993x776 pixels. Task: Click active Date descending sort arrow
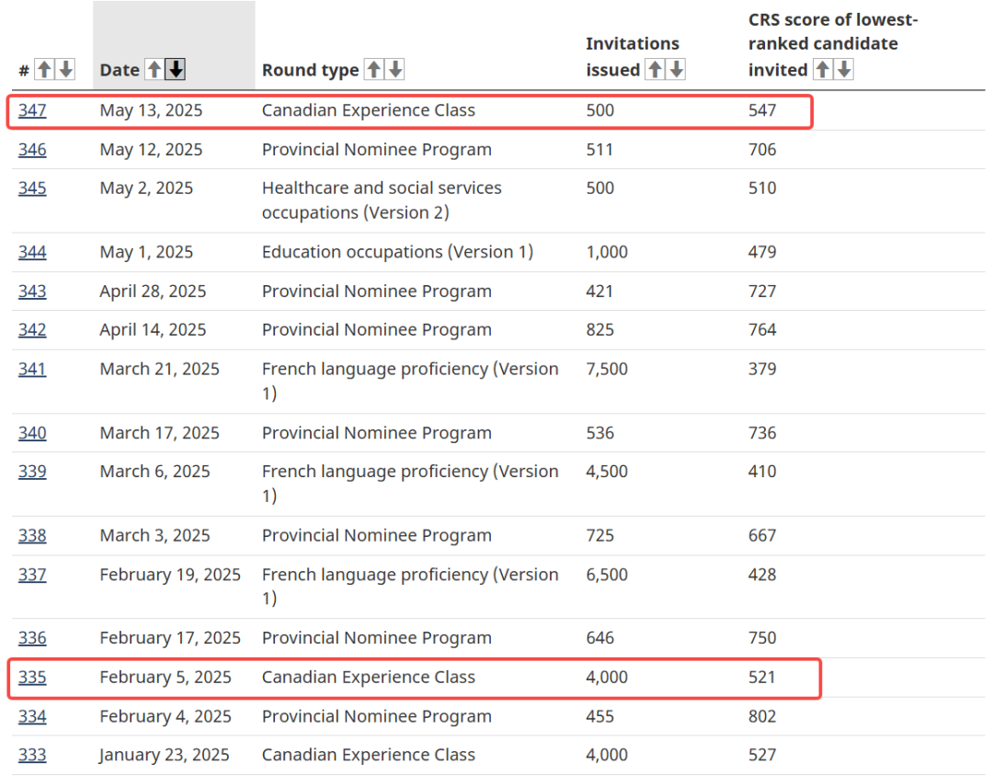pyautogui.click(x=176, y=69)
